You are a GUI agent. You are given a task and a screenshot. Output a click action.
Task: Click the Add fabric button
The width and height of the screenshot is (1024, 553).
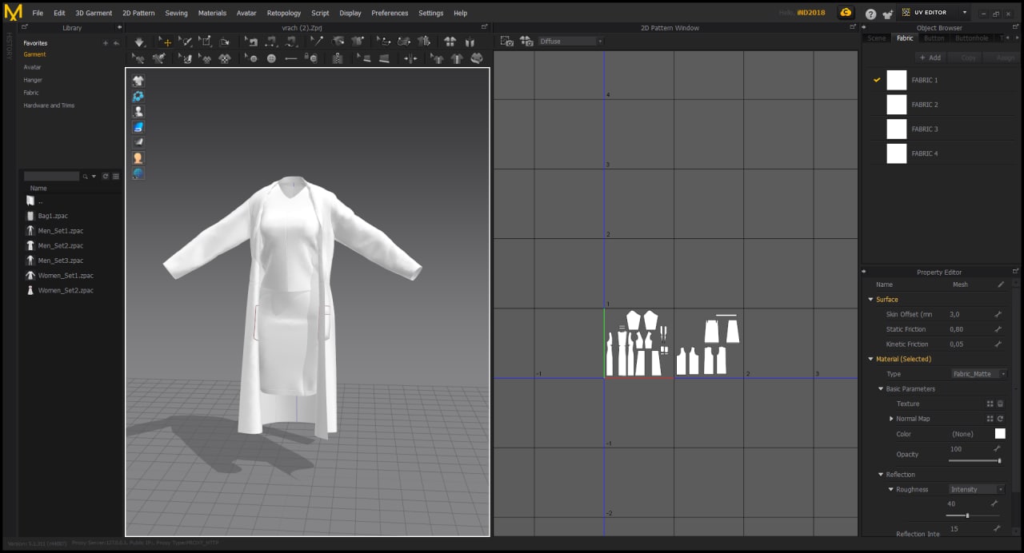[930, 58]
